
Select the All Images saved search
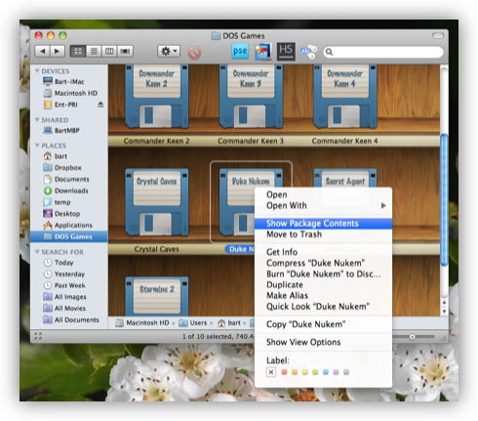pos(70,297)
